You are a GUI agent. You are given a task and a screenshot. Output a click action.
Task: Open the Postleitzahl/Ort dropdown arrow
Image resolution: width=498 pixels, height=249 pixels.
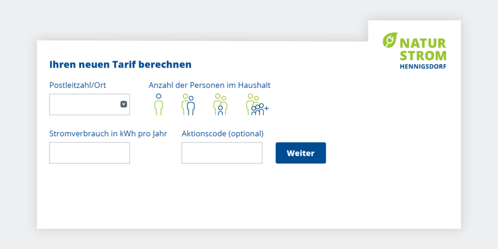pos(124,104)
